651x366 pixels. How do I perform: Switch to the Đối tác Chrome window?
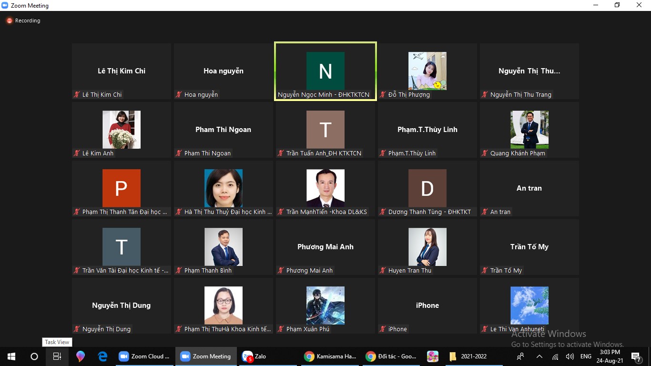(392, 356)
